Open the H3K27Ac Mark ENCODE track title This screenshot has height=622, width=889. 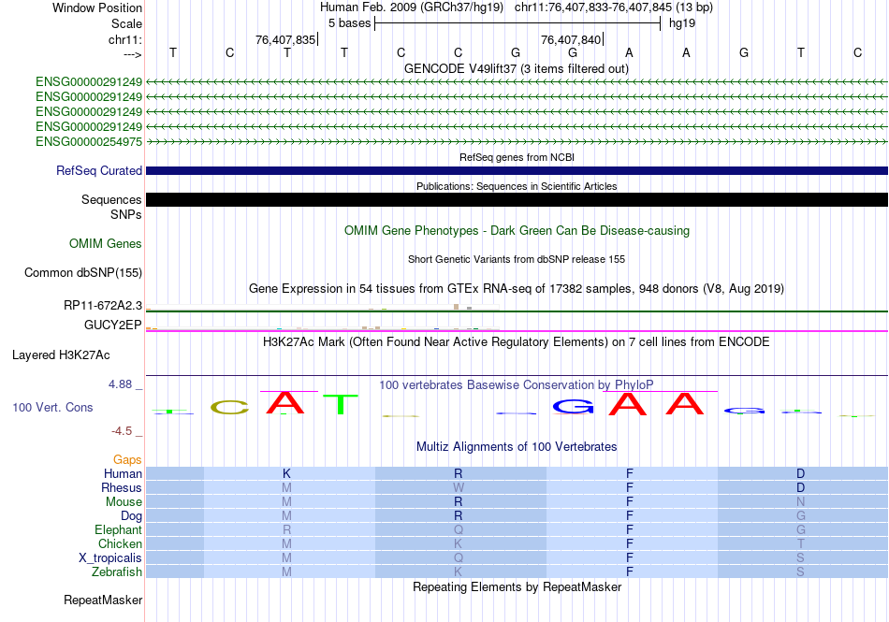coord(517,341)
